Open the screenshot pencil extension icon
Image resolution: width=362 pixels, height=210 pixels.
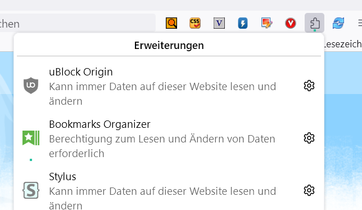click(266, 23)
